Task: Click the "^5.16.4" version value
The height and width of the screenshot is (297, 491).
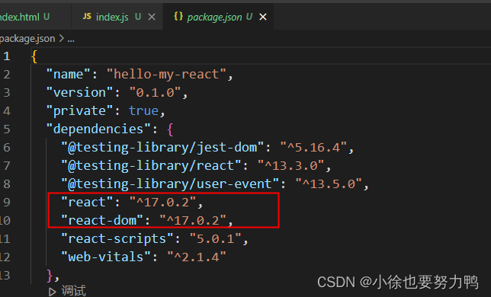Action: (313, 148)
